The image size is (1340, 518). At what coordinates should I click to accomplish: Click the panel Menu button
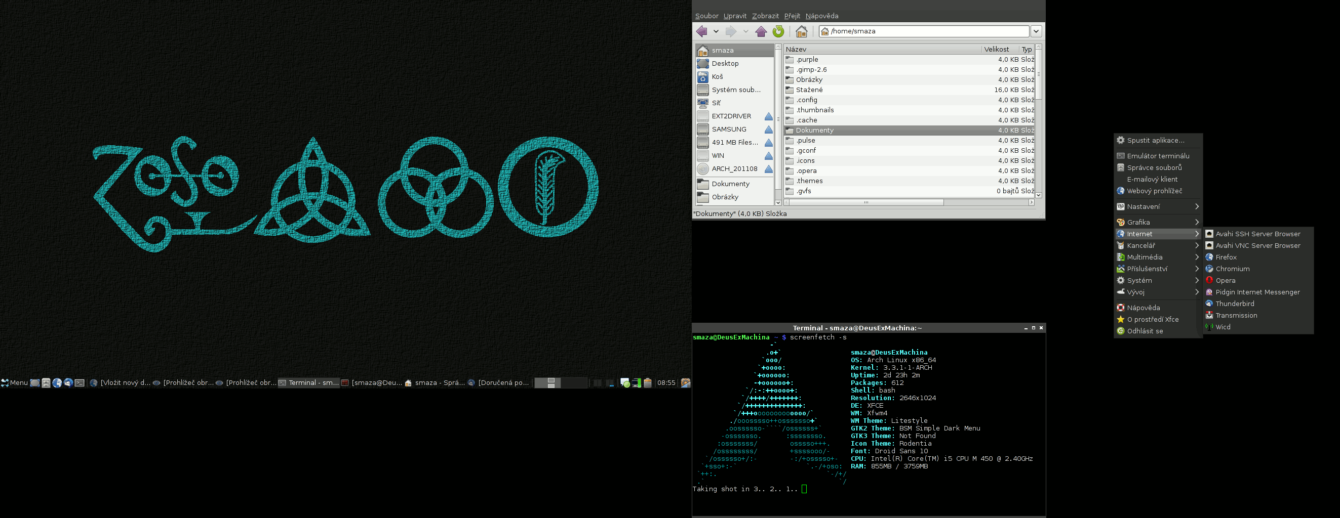click(14, 383)
